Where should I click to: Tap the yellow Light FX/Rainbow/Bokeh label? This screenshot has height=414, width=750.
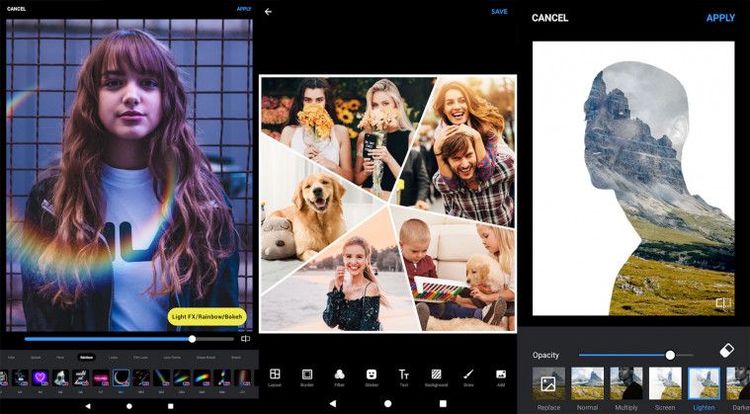coord(208,316)
